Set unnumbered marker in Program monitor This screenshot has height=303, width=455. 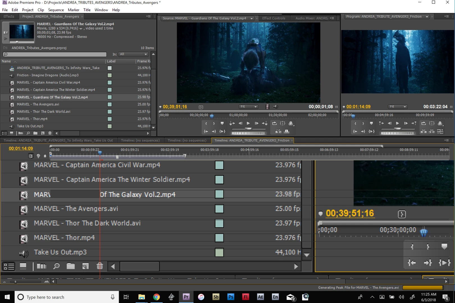(x=371, y=123)
